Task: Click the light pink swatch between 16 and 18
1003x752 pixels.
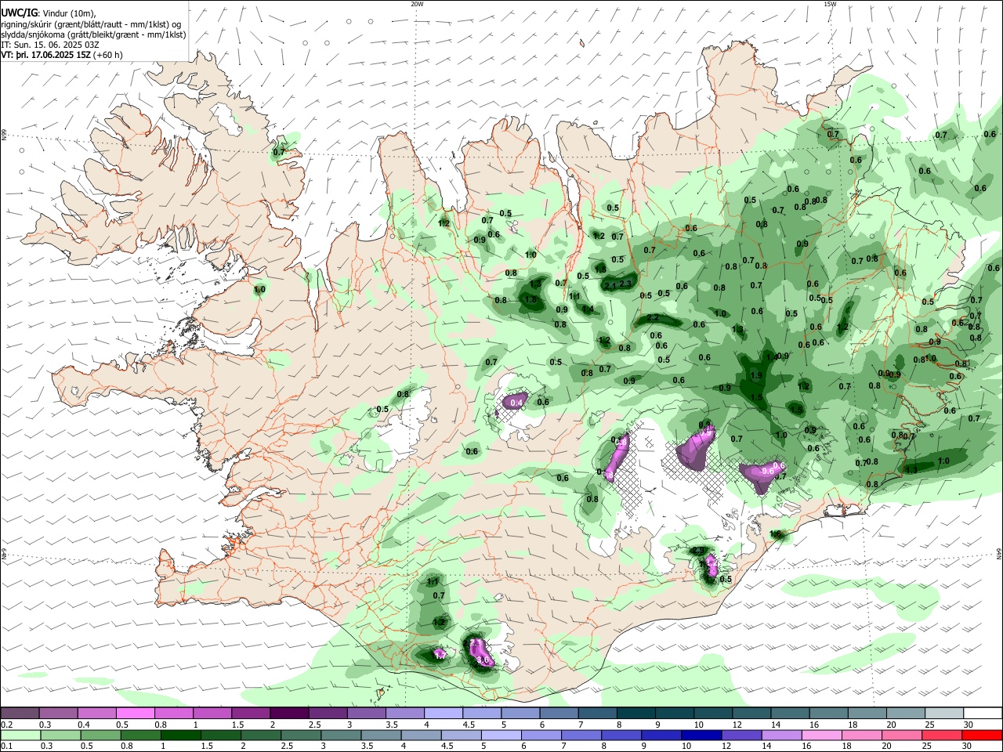Action: click(x=821, y=736)
